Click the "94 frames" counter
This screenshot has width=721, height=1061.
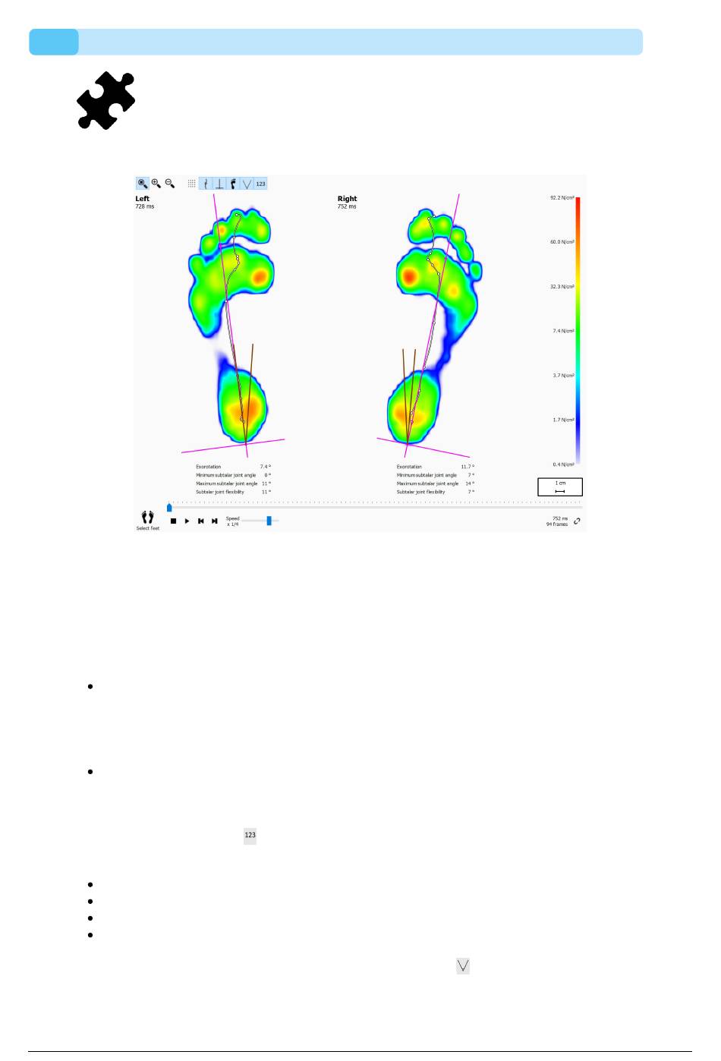click(557, 524)
